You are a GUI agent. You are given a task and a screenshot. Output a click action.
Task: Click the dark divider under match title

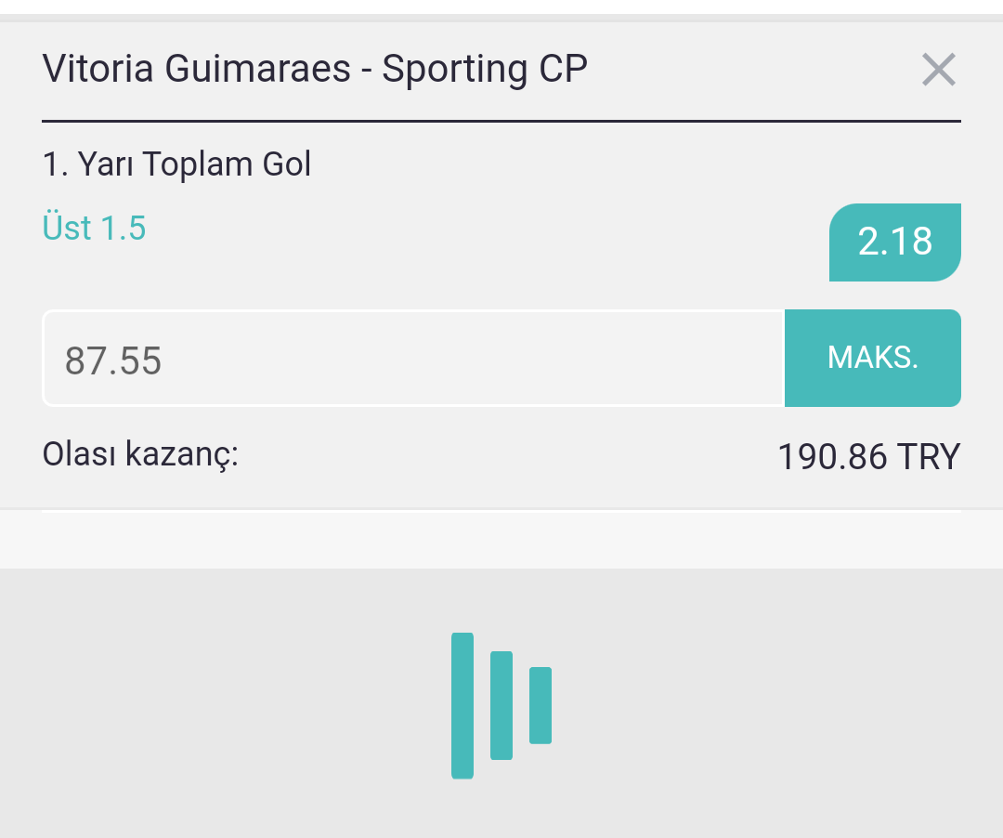(501, 121)
